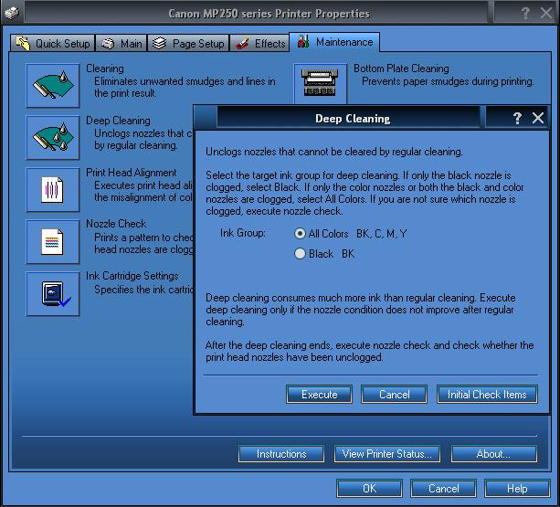Viewport: 560px width, 507px height.
Task: Click the printer icon in the title bar
Action: click(12, 13)
